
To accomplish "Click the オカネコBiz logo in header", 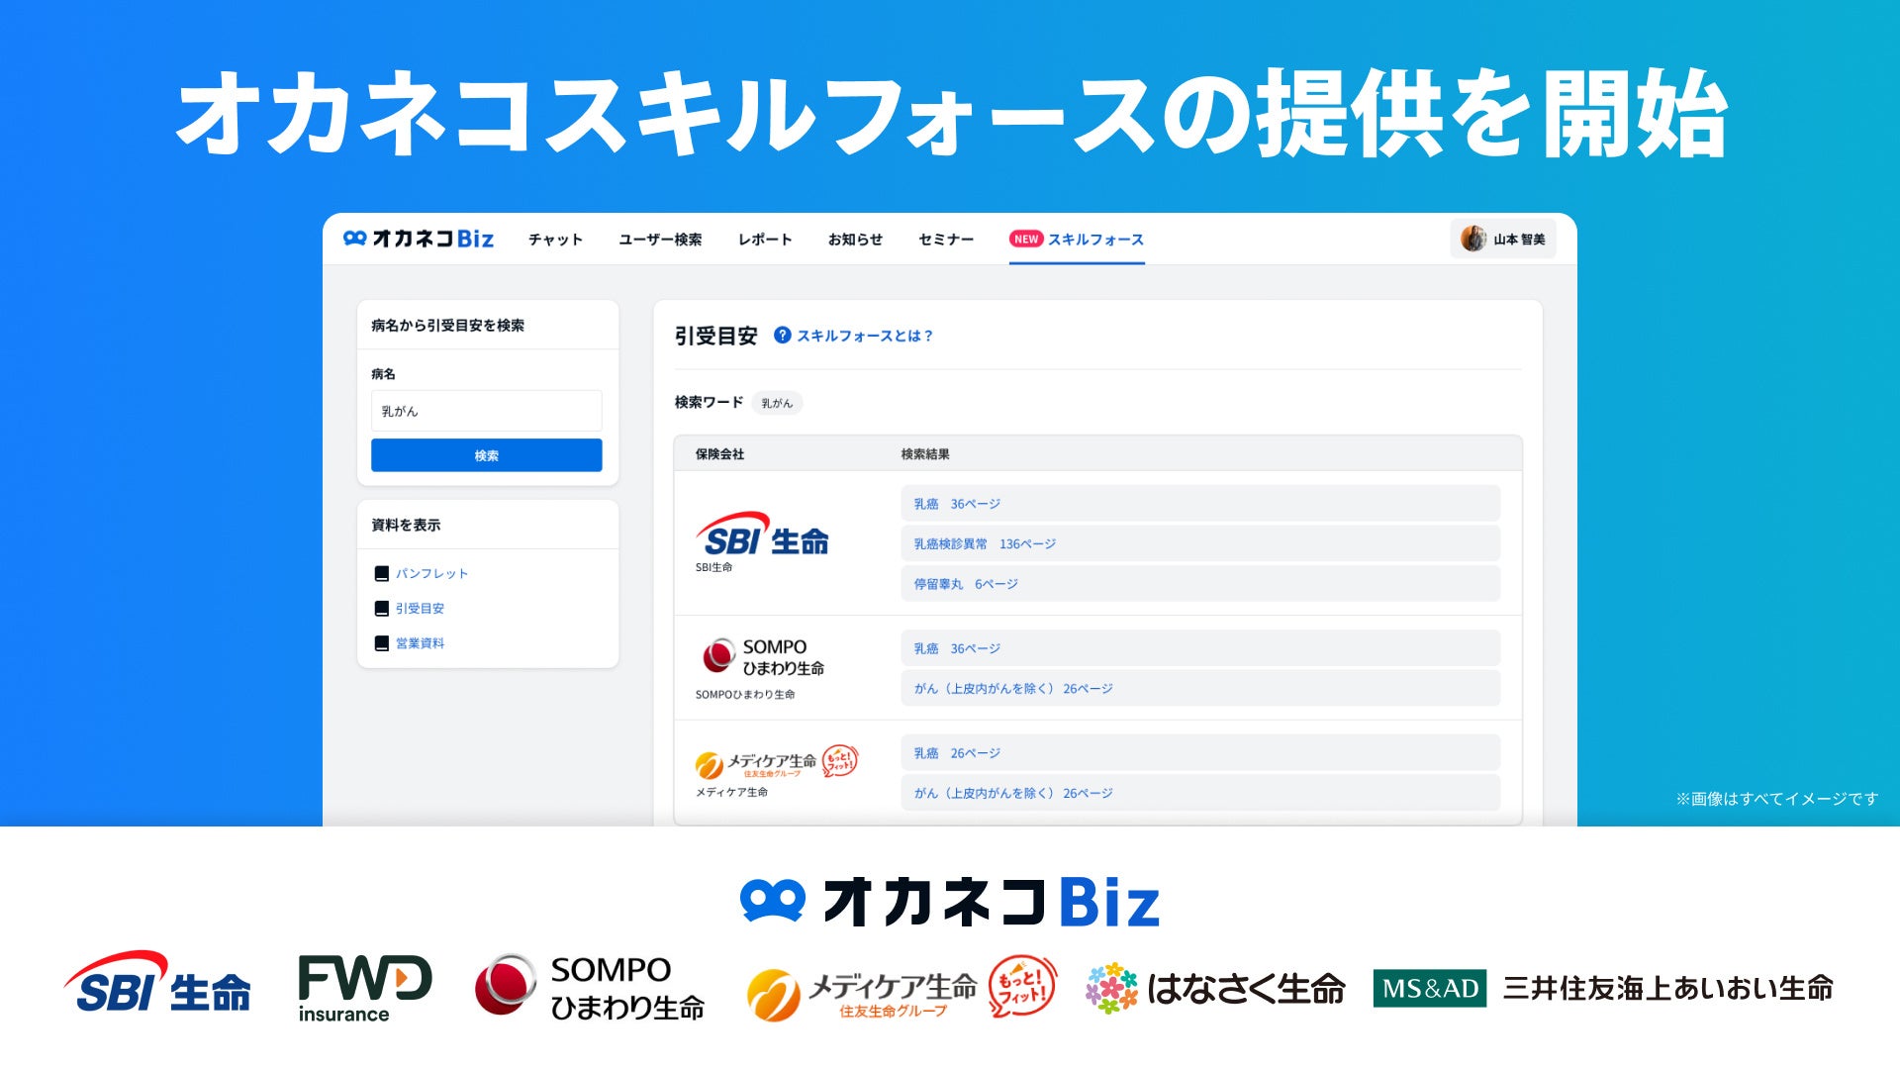I will (x=418, y=239).
